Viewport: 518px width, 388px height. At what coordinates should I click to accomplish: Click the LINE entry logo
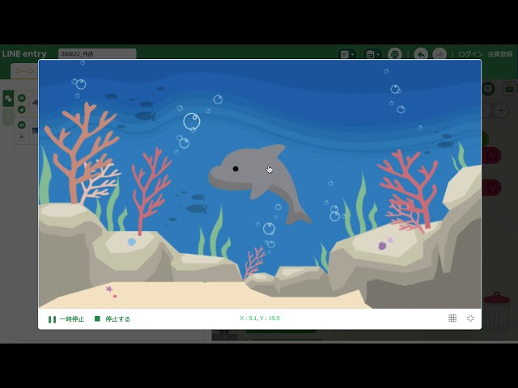[x=24, y=54]
